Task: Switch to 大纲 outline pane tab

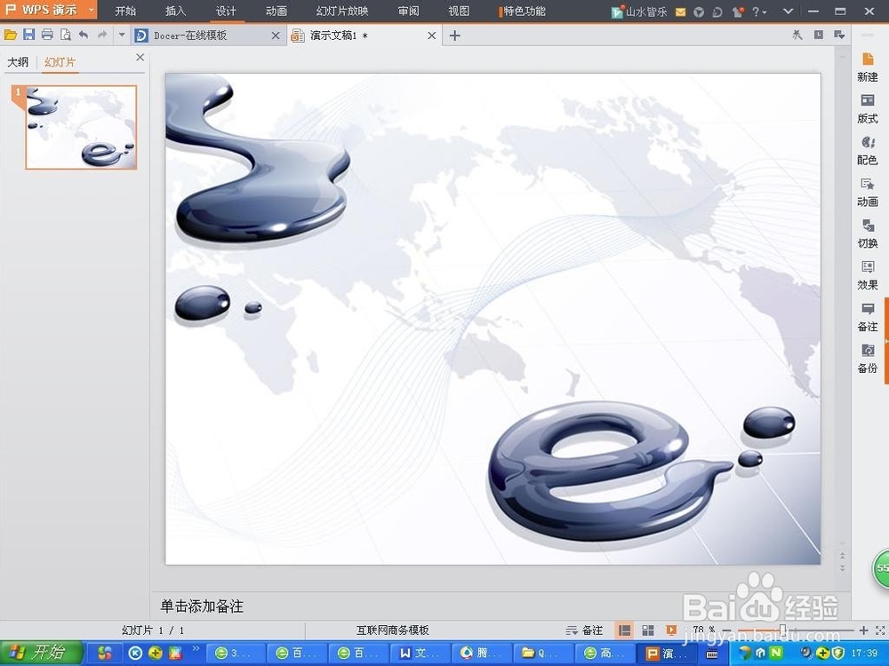Action: tap(18, 62)
